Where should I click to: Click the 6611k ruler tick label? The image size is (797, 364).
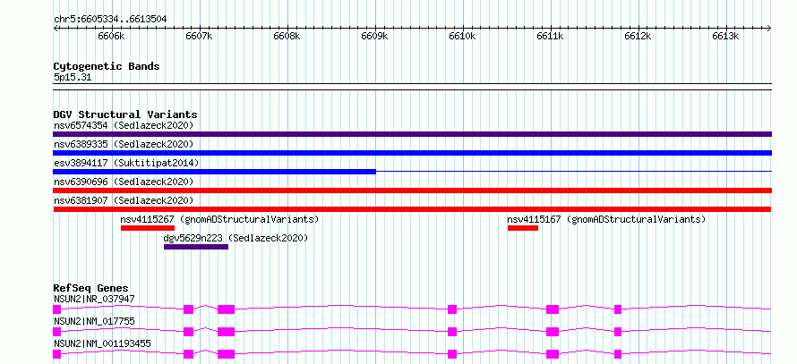551,37
